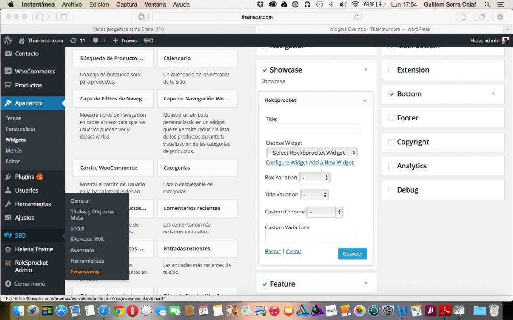Click the RokSprocket Admin icon
The width and height of the screenshot is (513, 320).
(x=8, y=263)
